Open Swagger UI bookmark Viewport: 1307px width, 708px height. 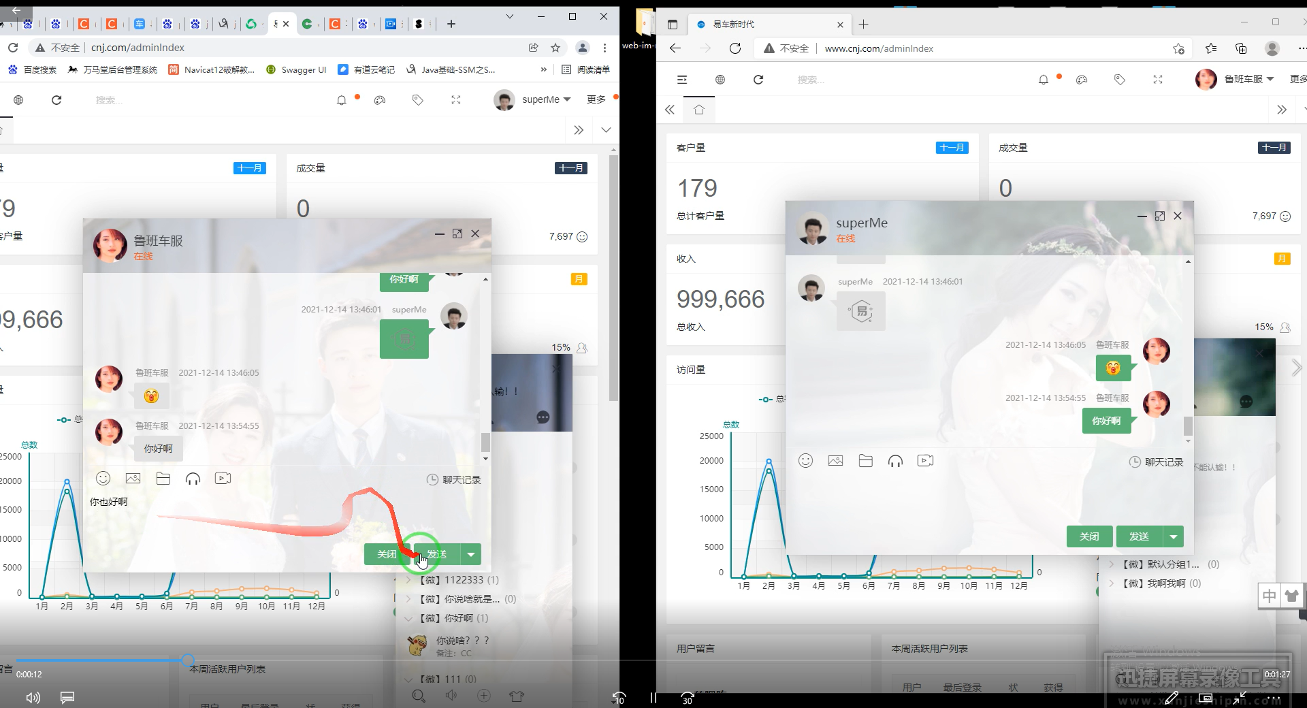tap(296, 69)
